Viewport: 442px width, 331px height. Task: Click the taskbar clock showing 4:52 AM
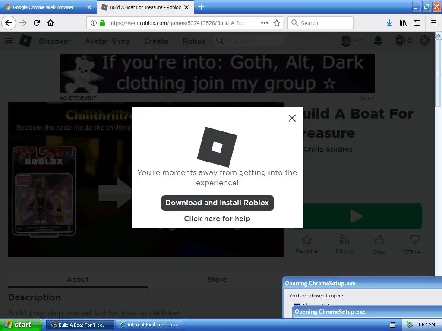coord(426,325)
